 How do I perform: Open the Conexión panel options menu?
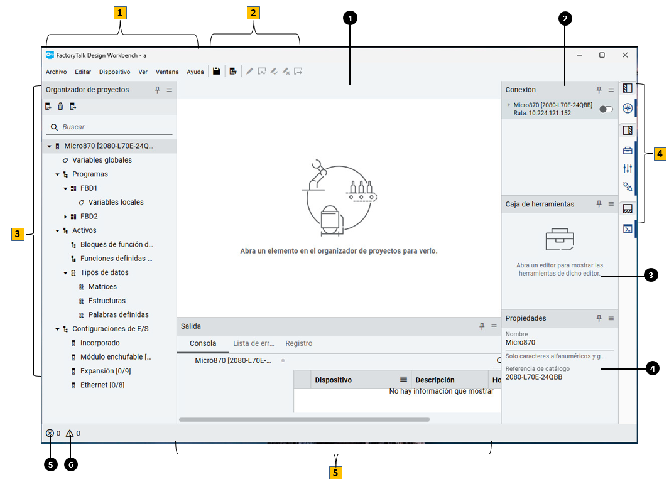pyautogui.click(x=611, y=90)
